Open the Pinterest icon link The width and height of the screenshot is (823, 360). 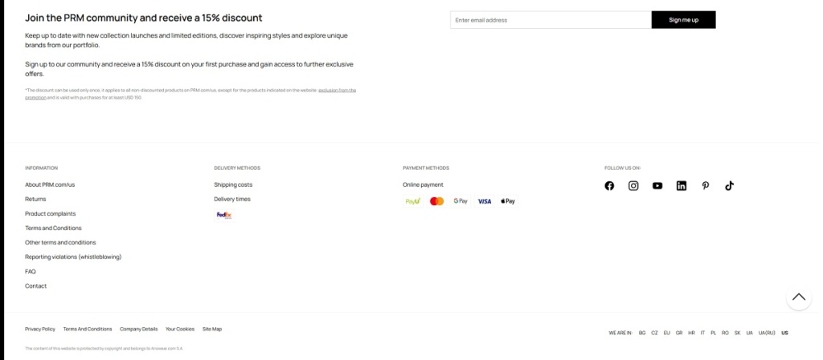click(706, 186)
